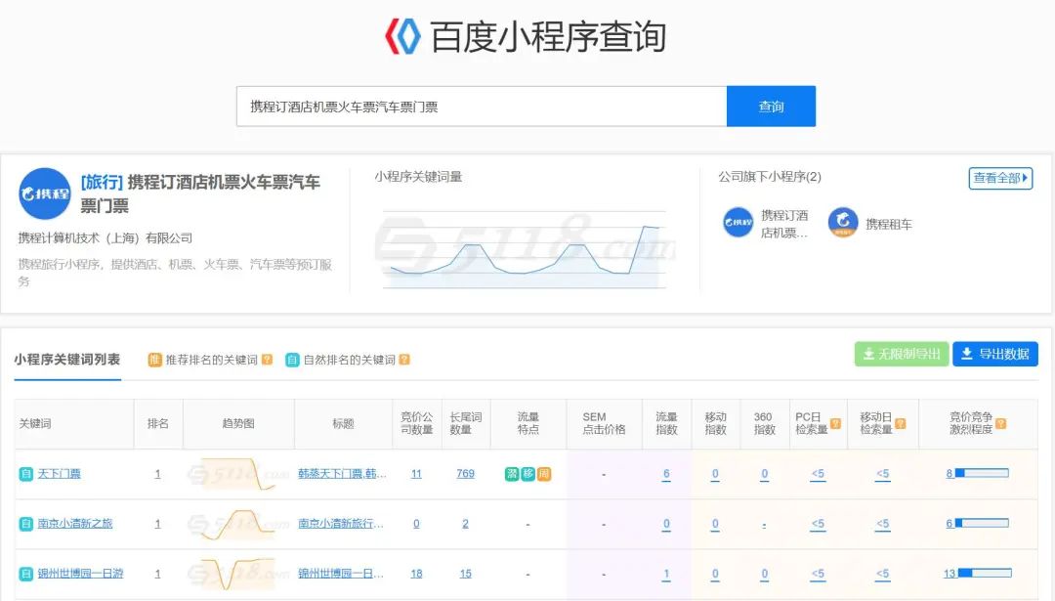Click the trend sparkline for 天下门票
This screenshot has width=1055, height=601.
click(x=239, y=475)
